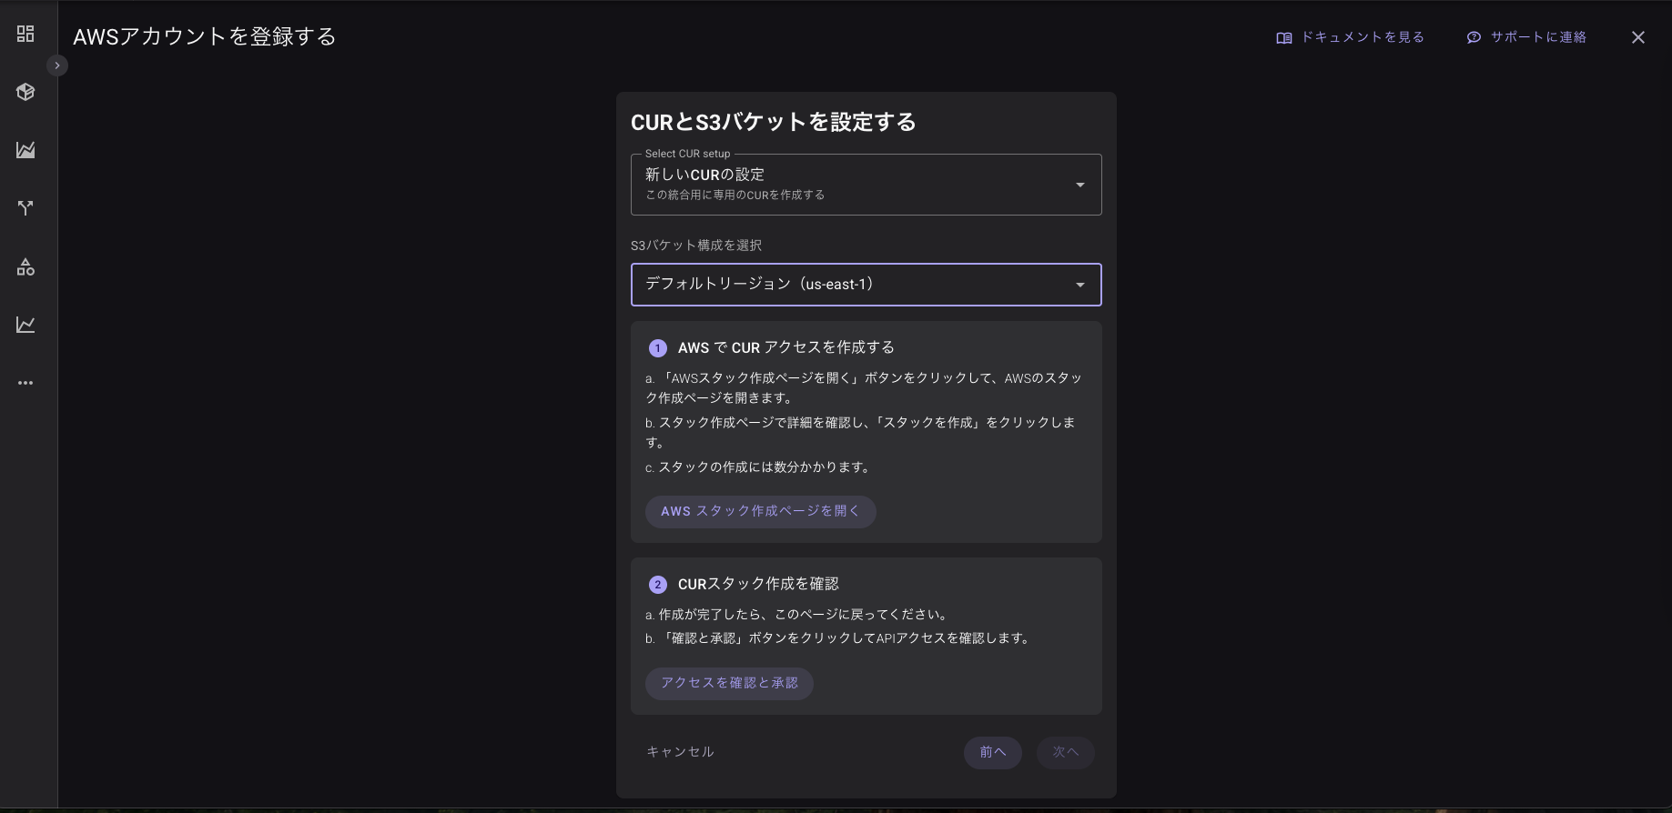The height and width of the screenshot is (813, 1672).
Task: Click サポートに連絡 to contact support
Action: pos(1536,37)
